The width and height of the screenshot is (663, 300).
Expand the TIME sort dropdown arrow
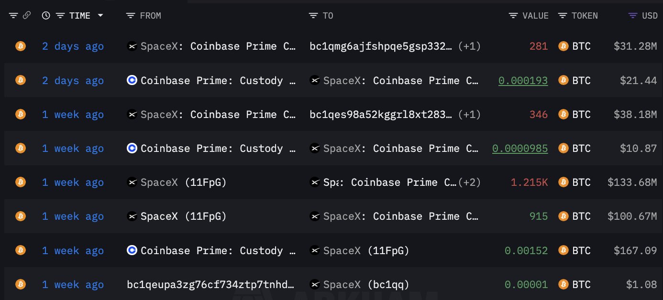(x=100, y=16)
